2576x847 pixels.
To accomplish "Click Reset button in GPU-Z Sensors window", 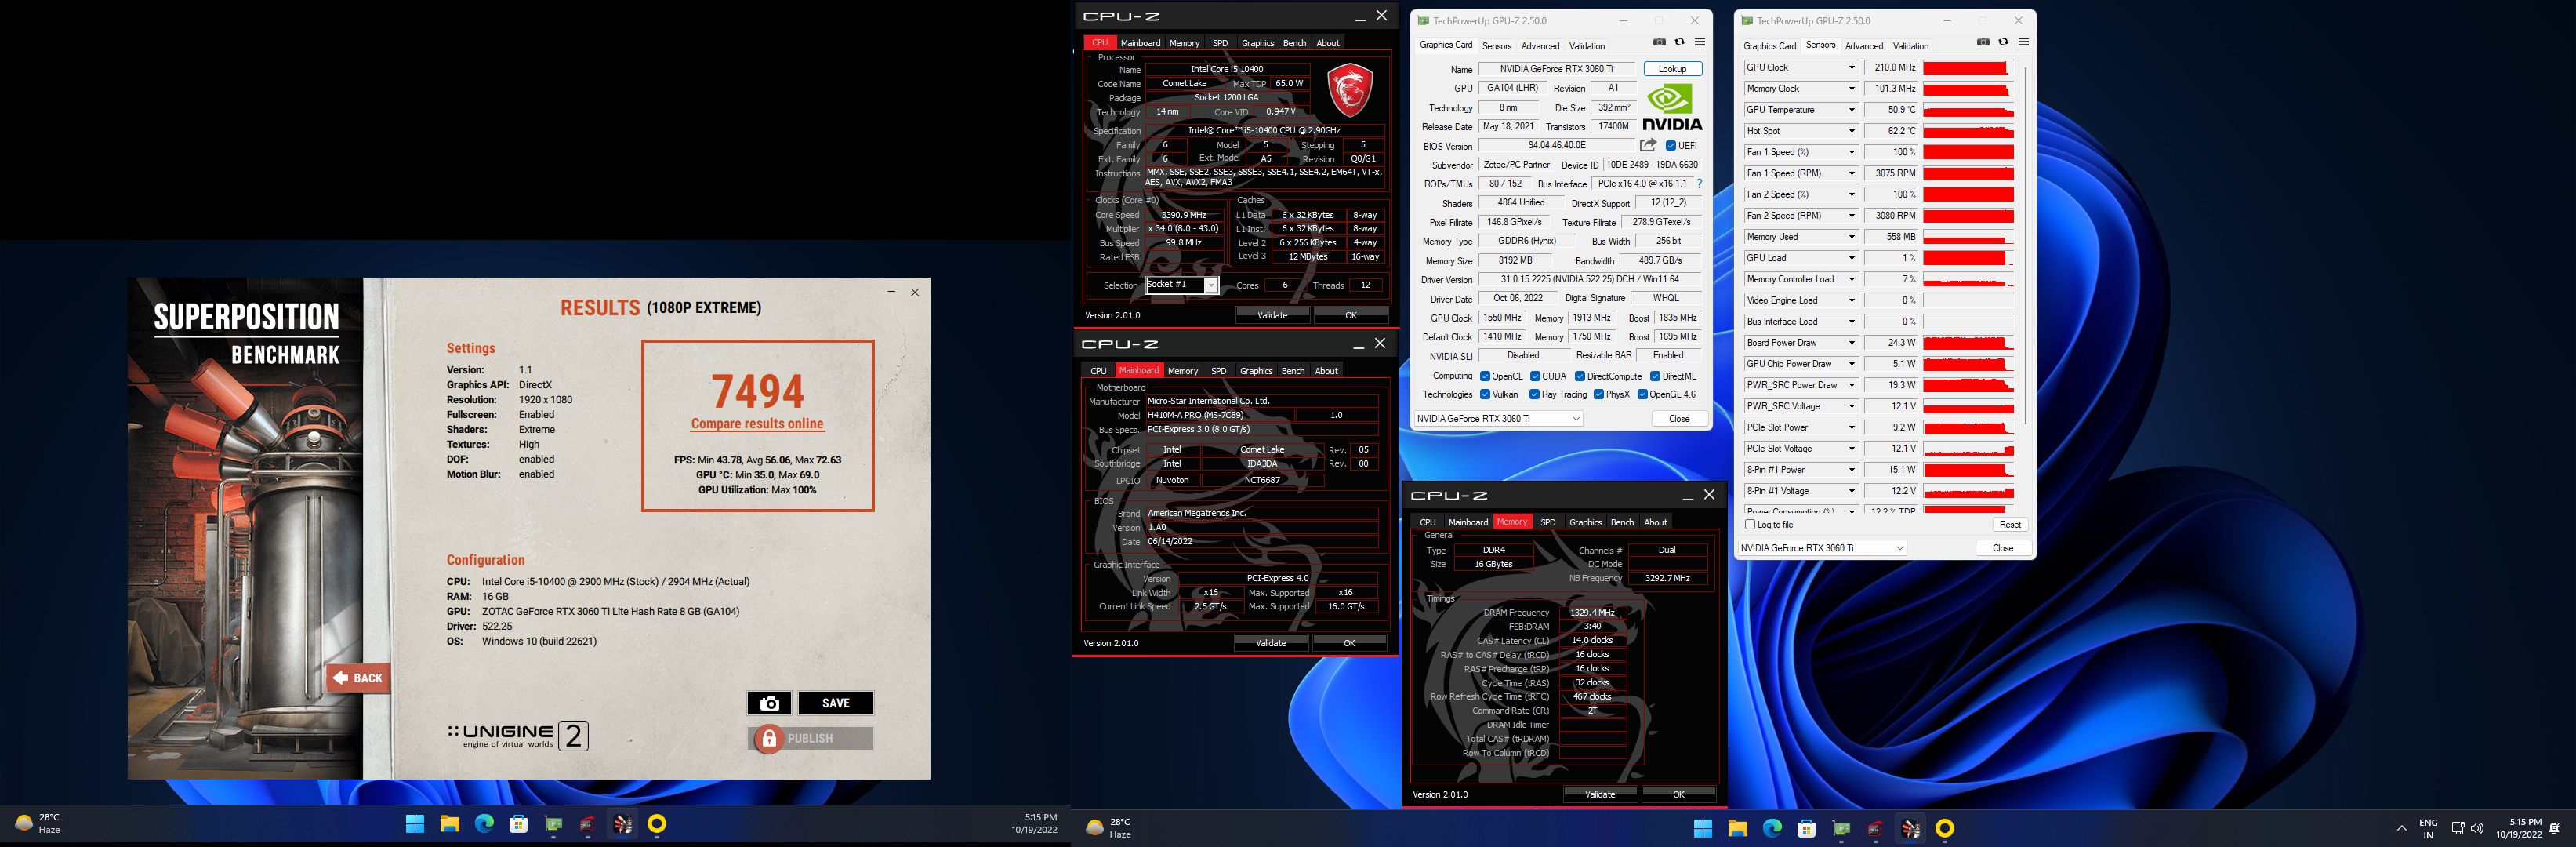I will [x=2010, y=525].
